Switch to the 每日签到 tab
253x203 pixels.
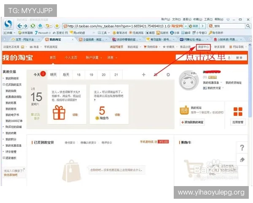(160, 39)
